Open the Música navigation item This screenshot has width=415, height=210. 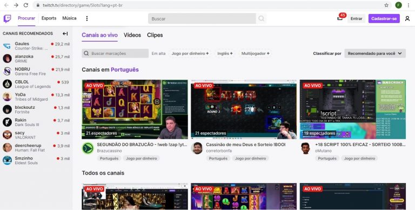point(69,18)
